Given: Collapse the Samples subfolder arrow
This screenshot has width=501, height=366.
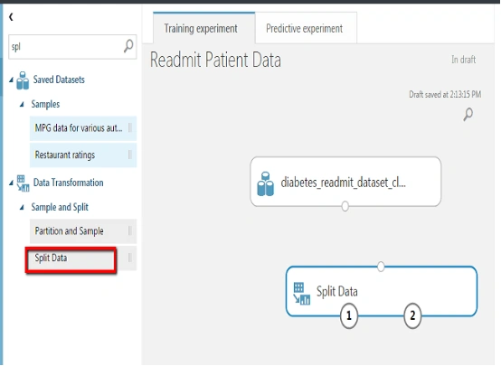Looking at the screenshot, I should (22, 104).
